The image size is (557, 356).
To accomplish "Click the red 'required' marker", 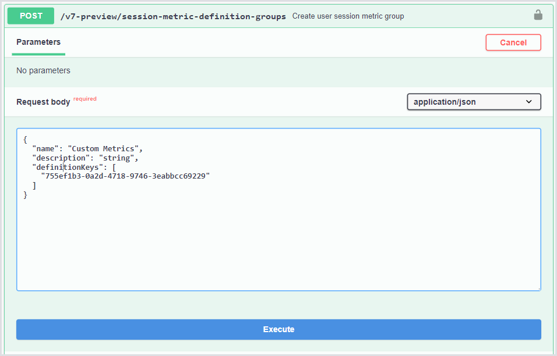I will click(x=85, y=99).
